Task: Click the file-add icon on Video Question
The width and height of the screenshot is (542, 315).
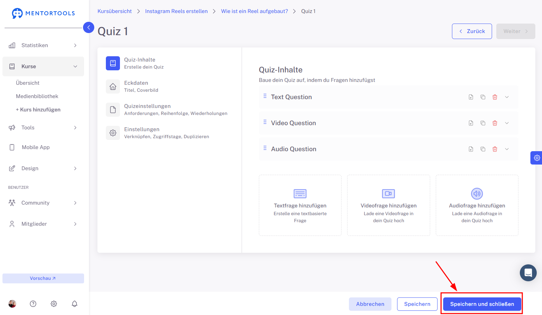Action: (x=471, y=123)
